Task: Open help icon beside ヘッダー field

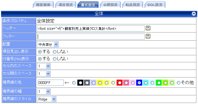Action: pyautogui.click(x=148, y=28)
